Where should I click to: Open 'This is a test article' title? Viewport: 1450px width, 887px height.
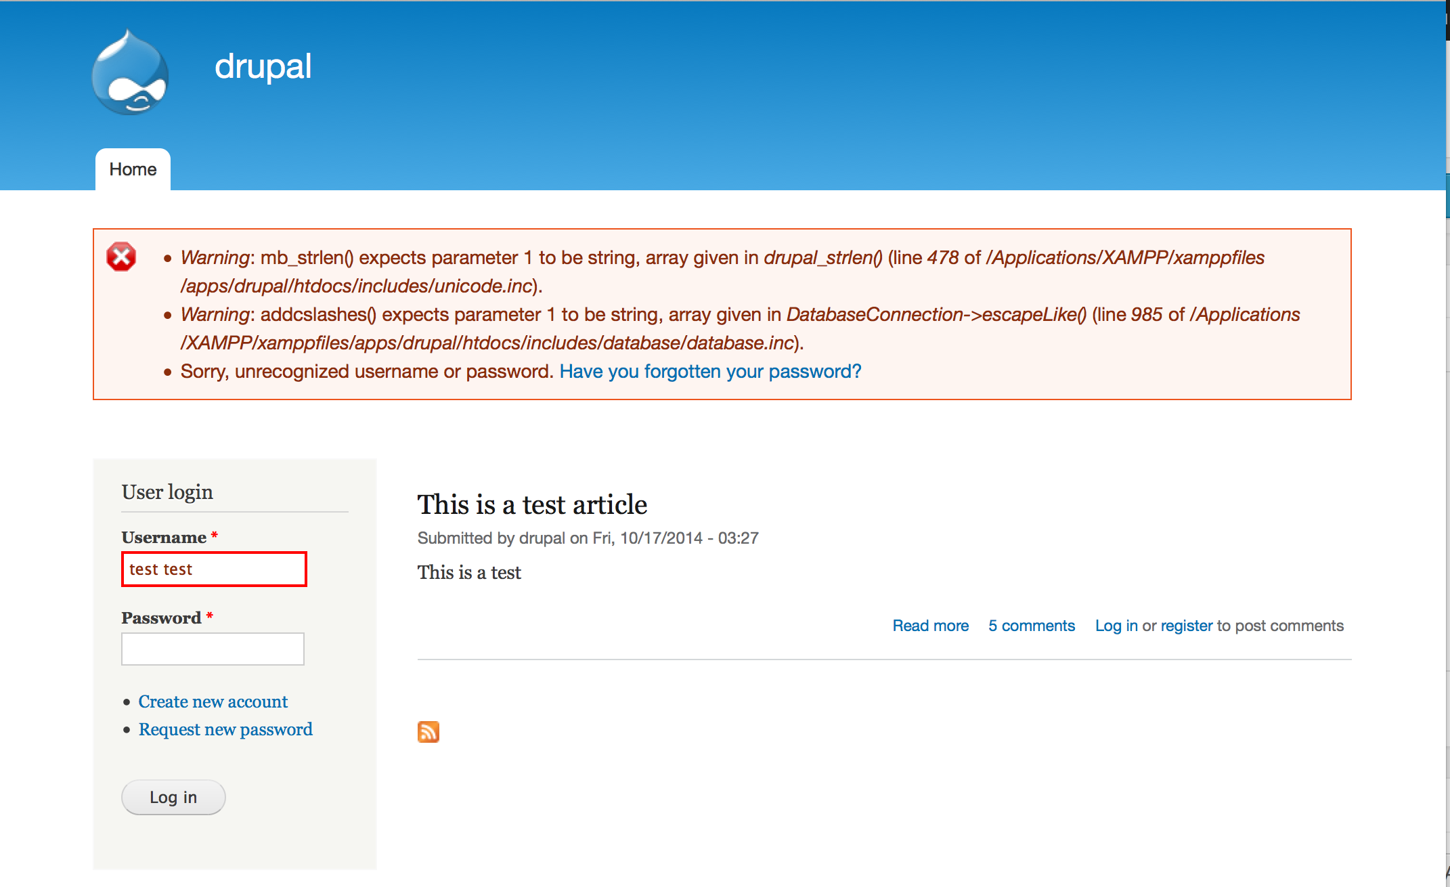532,504
